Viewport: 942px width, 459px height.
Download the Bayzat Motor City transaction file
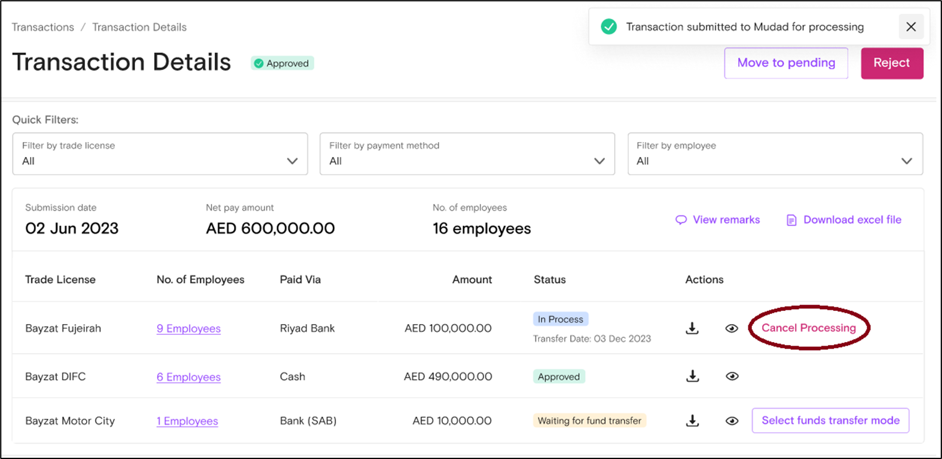click(692, 421)
